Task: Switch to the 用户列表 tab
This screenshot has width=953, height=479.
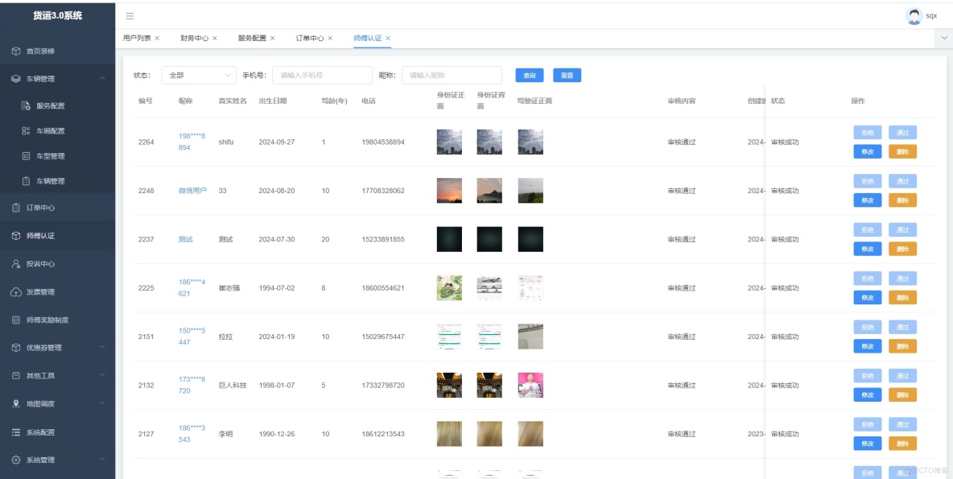Action: 136,35
